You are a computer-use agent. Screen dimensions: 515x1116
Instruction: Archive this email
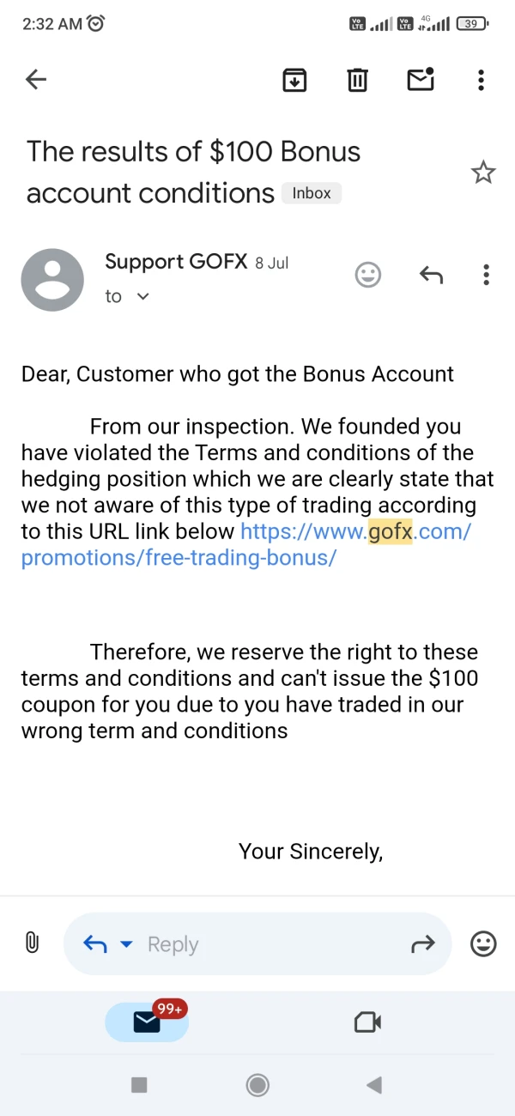(294, 80)
